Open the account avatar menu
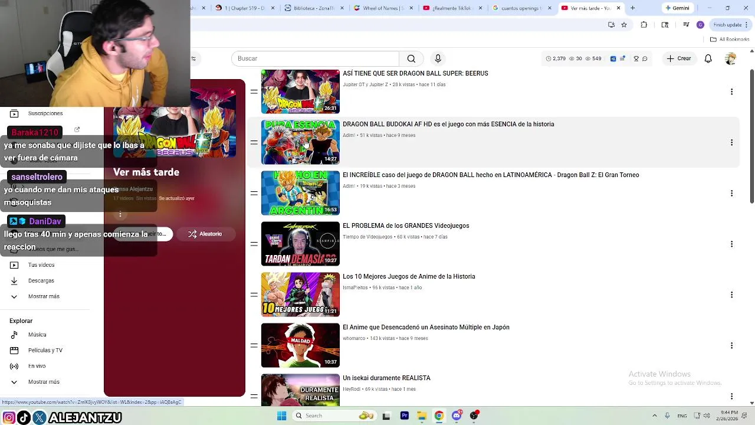 click(x=730, y=58)
